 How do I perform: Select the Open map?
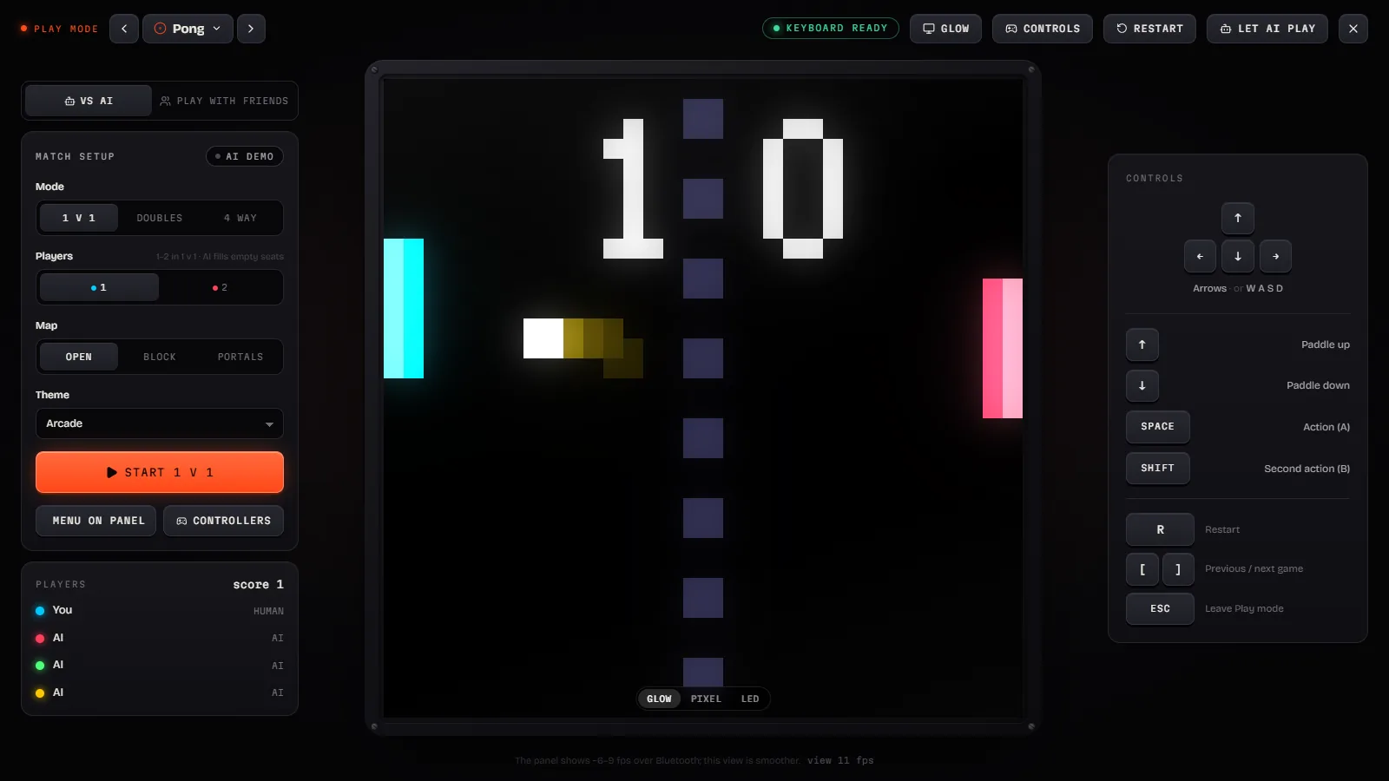point(79,357)
